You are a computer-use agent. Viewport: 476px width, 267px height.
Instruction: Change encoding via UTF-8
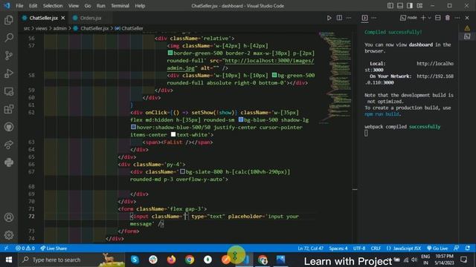click(359, 248)
